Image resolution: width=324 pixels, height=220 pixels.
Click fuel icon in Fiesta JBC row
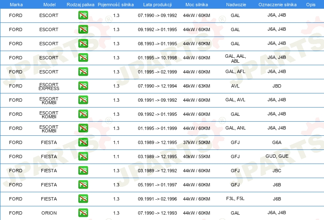coord(83,170)
